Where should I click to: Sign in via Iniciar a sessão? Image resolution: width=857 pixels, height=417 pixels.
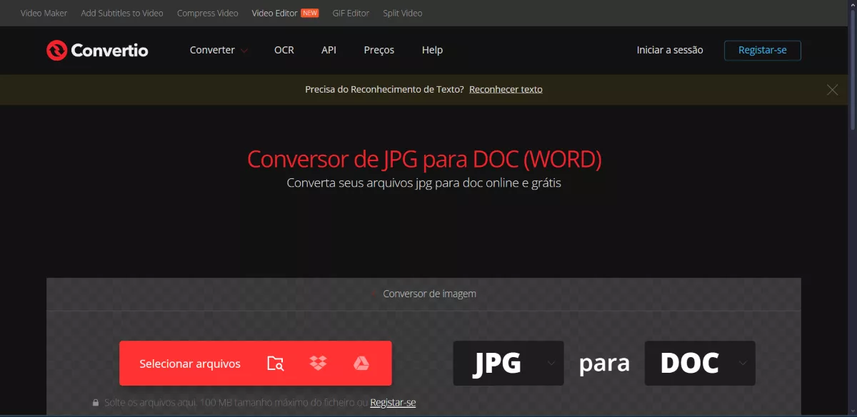pyautogui.click(x=669, y=50)
